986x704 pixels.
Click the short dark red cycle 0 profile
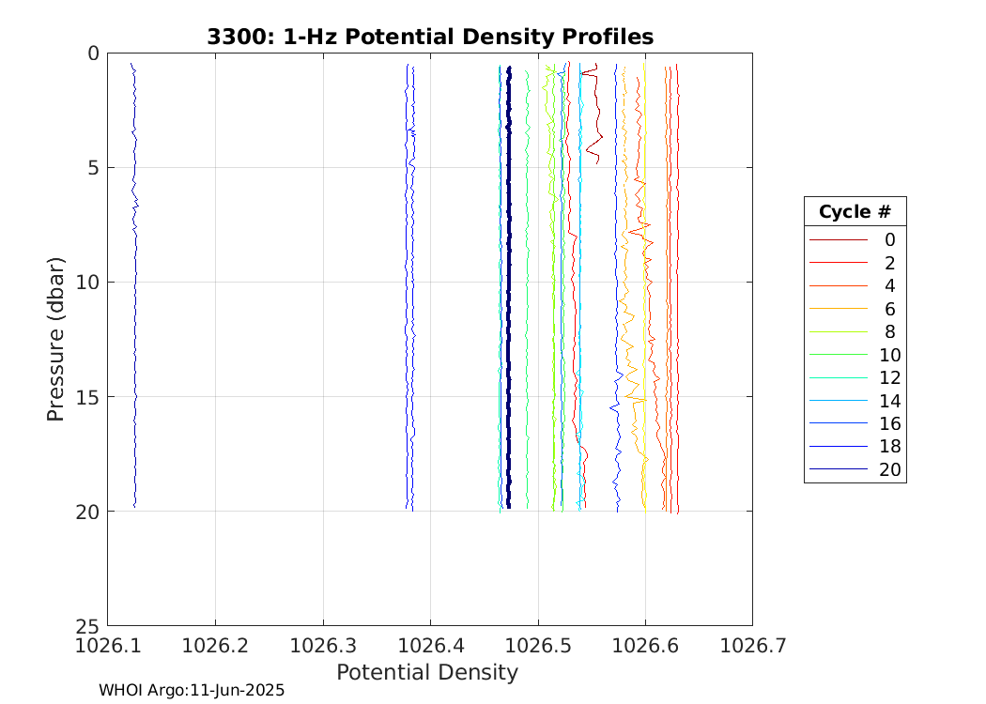click(596, 114)
